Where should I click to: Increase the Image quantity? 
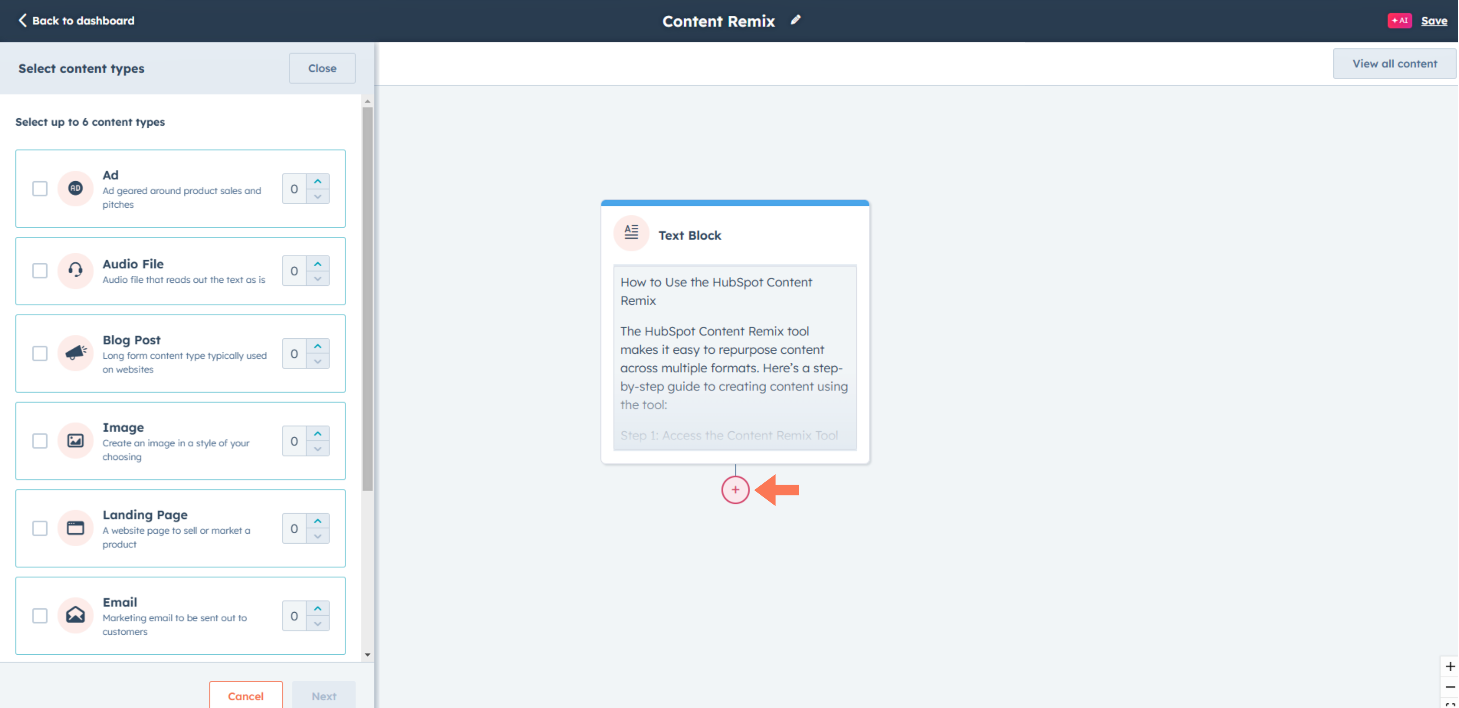(x=318, y=434)
